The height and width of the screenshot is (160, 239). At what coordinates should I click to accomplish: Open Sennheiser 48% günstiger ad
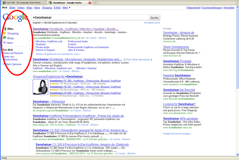click(181, 119)
